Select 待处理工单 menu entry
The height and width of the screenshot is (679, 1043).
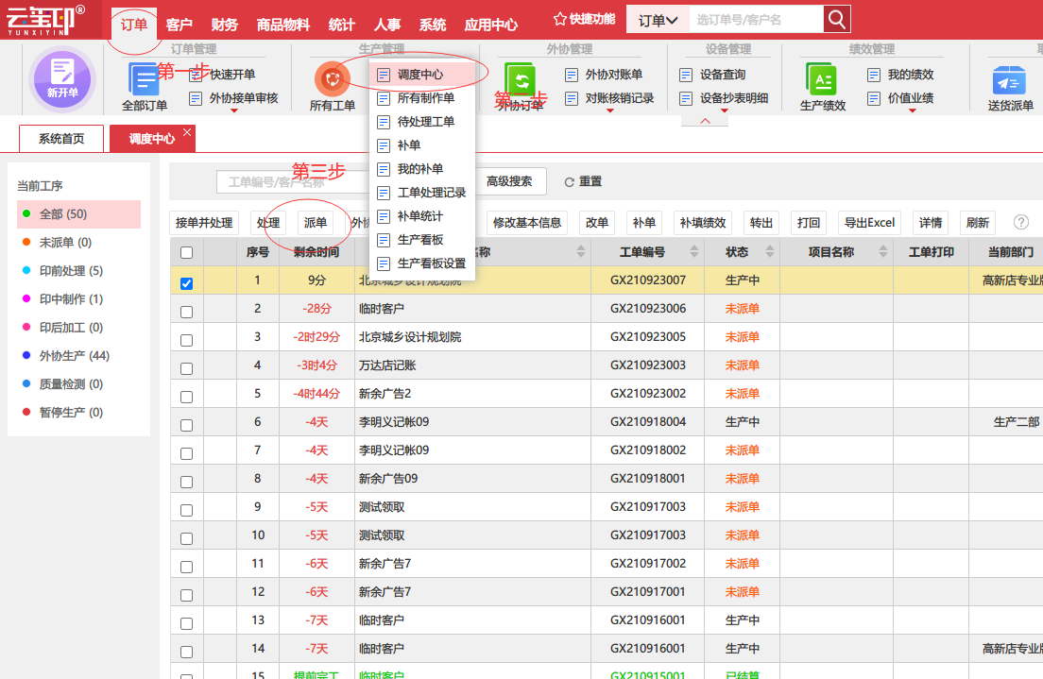[422, 122]
